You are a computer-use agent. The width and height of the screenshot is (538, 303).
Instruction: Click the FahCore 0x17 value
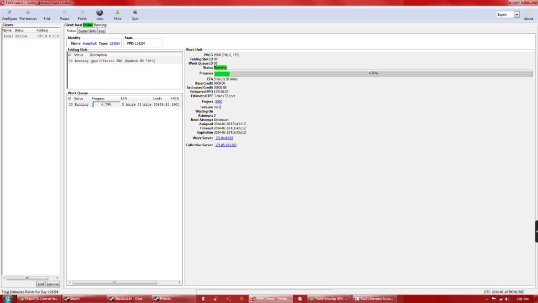[x=218, y=107]
